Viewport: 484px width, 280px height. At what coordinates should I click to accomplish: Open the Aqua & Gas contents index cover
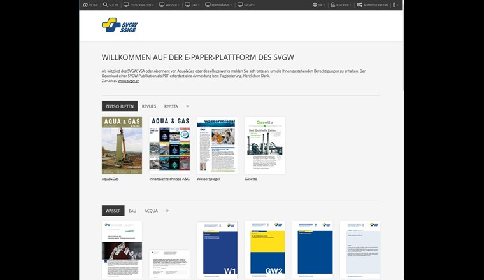169,146
